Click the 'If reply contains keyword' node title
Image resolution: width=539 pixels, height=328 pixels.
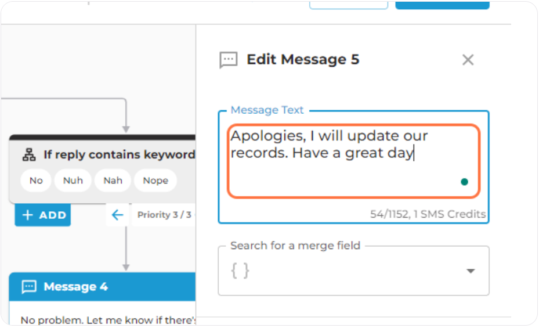pyautogui.click(x=119, y=155)
